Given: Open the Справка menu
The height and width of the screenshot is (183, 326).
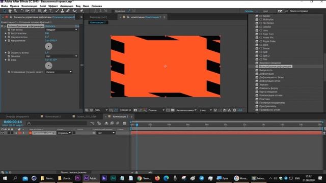Looking at the screenshot, I should point(97,6).
